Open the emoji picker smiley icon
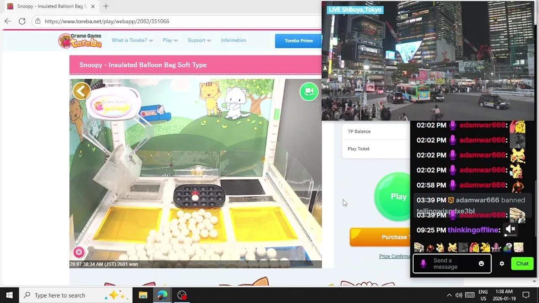The height and width of the screenshot is (303, 539). [x=481, y=263]
